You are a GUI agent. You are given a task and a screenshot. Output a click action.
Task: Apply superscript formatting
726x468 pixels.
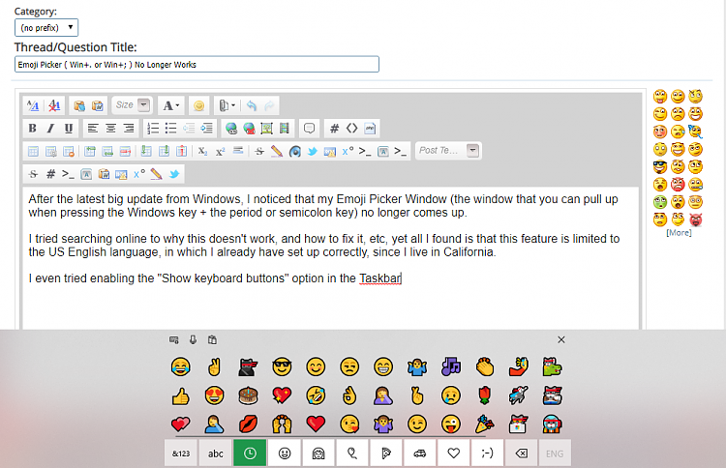[x=221, y=151]
